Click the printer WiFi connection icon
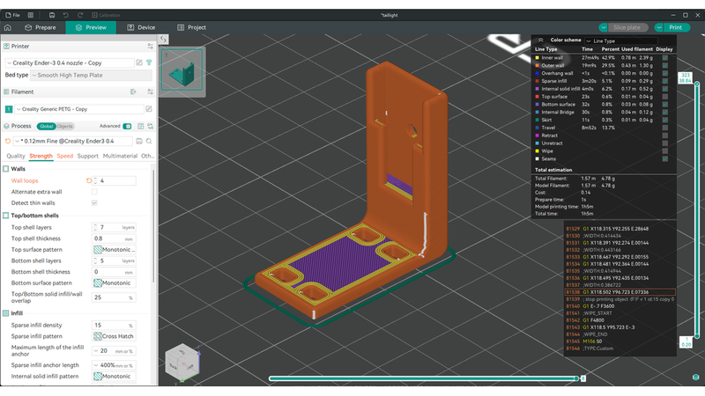Image resolution: width=705 pixels, height=396 pixels. click(x=149, y=62)
